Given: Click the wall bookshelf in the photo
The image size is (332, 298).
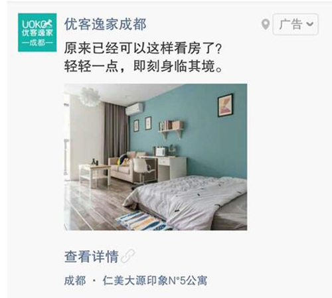Looking at the screenshot, I should point(171,129).
